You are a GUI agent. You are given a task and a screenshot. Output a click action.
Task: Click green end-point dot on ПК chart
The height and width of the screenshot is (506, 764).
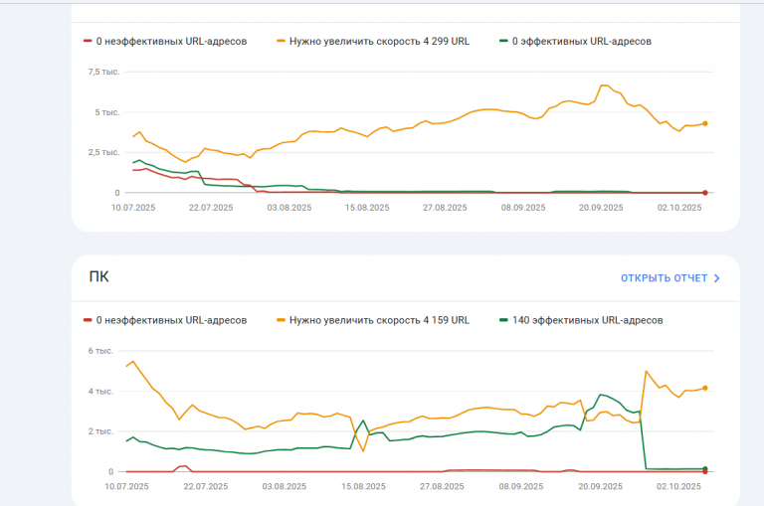click(705, 468)
